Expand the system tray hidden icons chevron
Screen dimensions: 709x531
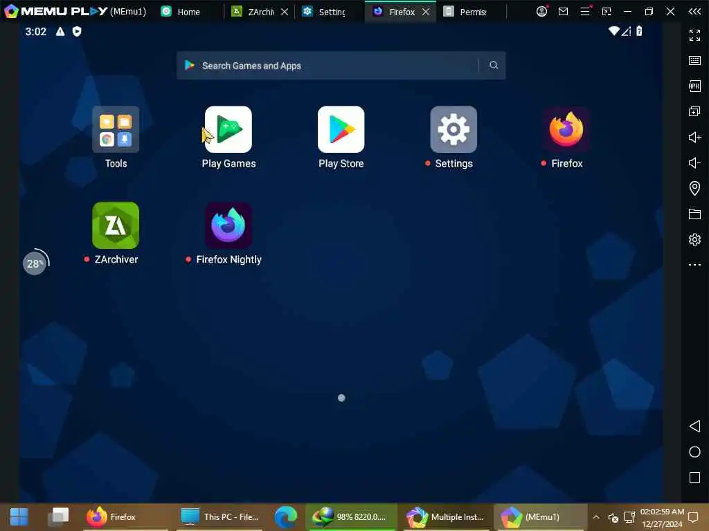(x=596, y=517)
